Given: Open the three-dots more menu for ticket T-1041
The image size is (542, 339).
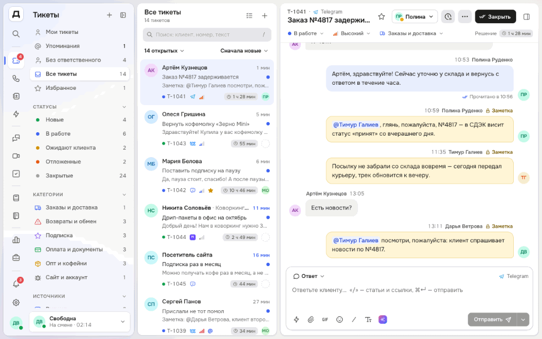Looking at the screenshot, I should pyautogui.click(x=465, y=16).
